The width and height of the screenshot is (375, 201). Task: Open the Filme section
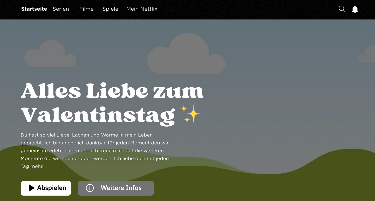click(86, 9)
